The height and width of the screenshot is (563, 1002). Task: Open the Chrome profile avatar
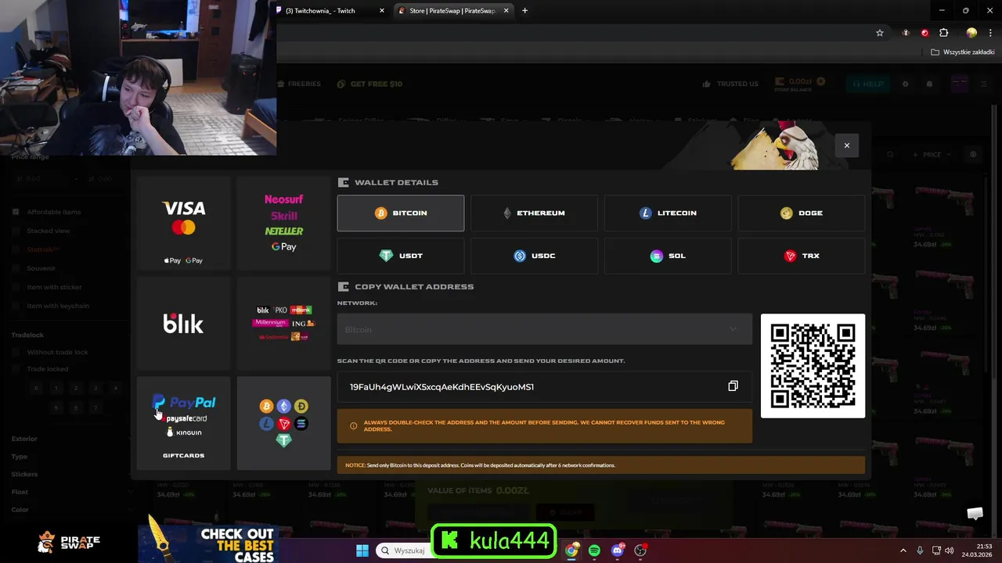(x=971, y=33)
